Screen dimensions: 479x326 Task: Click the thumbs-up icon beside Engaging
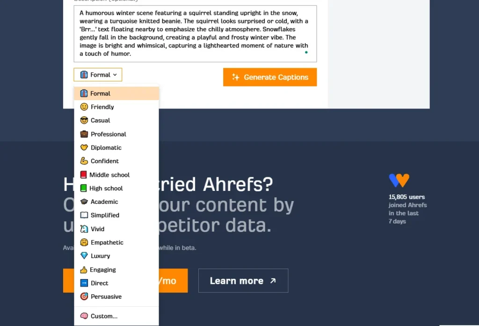coord(84,269)
